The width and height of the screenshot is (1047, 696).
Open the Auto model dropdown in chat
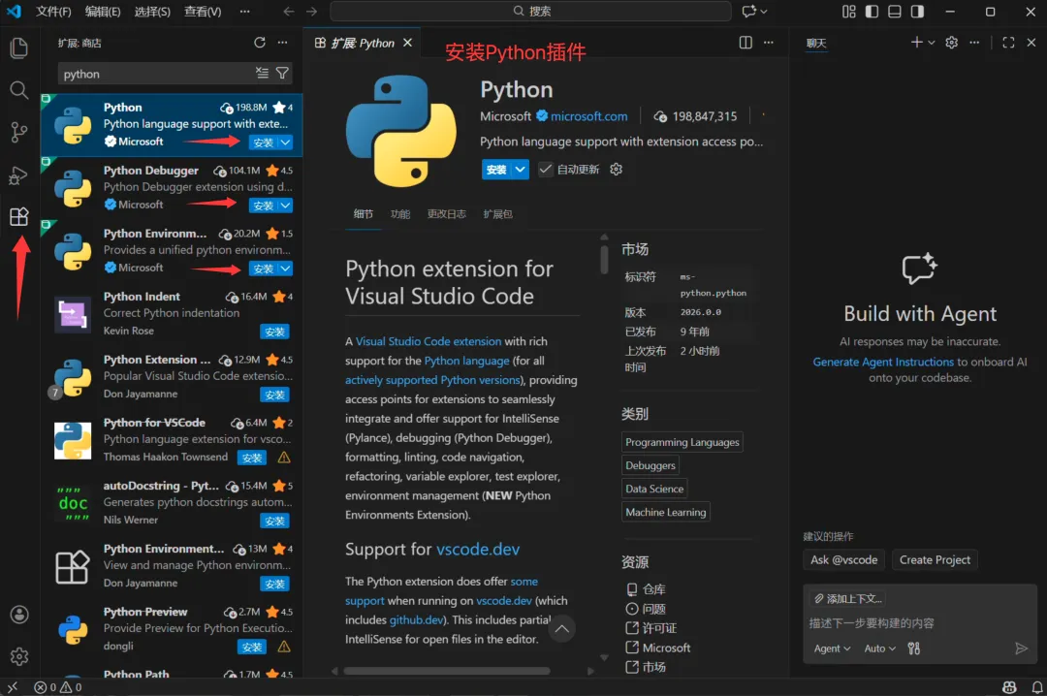(879, 648)
